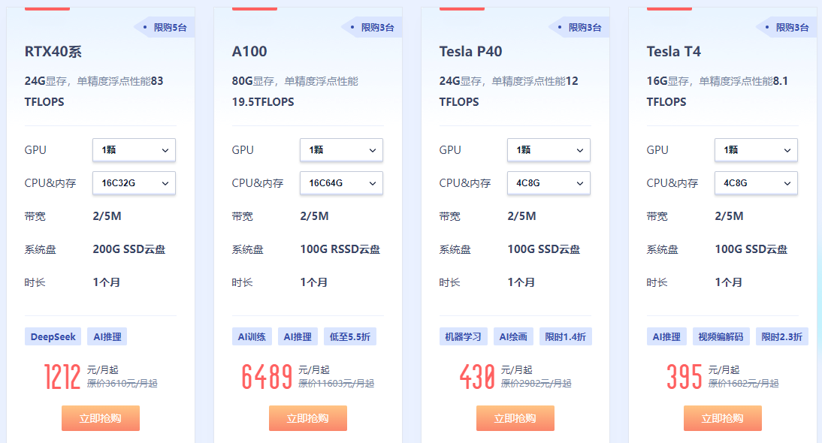Image resolution: width=822 pixels, height=443 pixels.
Task: Select the 视频编解码 tag on Tesla T4
Action: pyautogui.click(x=721, y=337)
